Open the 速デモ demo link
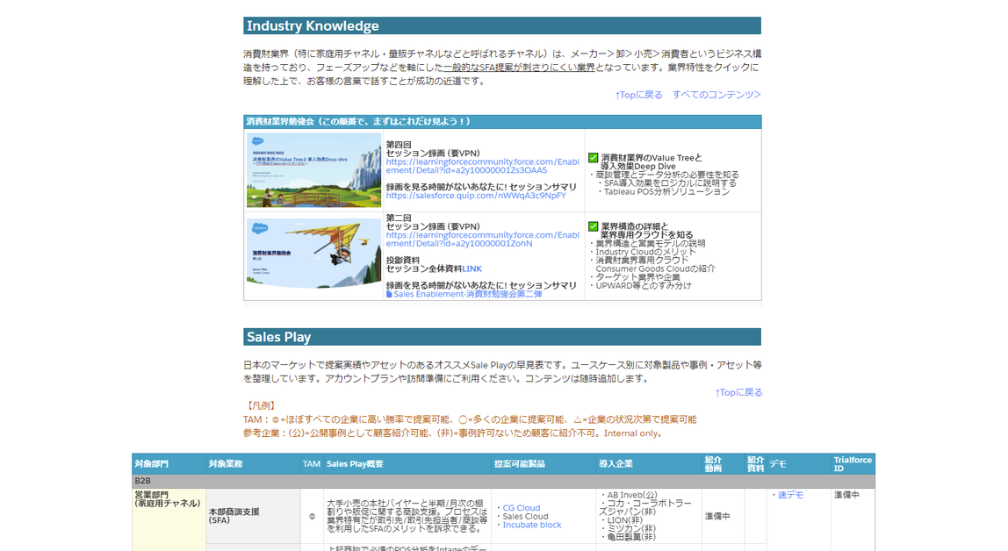This screenshot has height=551, width=1008. pyautogui.click(x=790, y=495)
